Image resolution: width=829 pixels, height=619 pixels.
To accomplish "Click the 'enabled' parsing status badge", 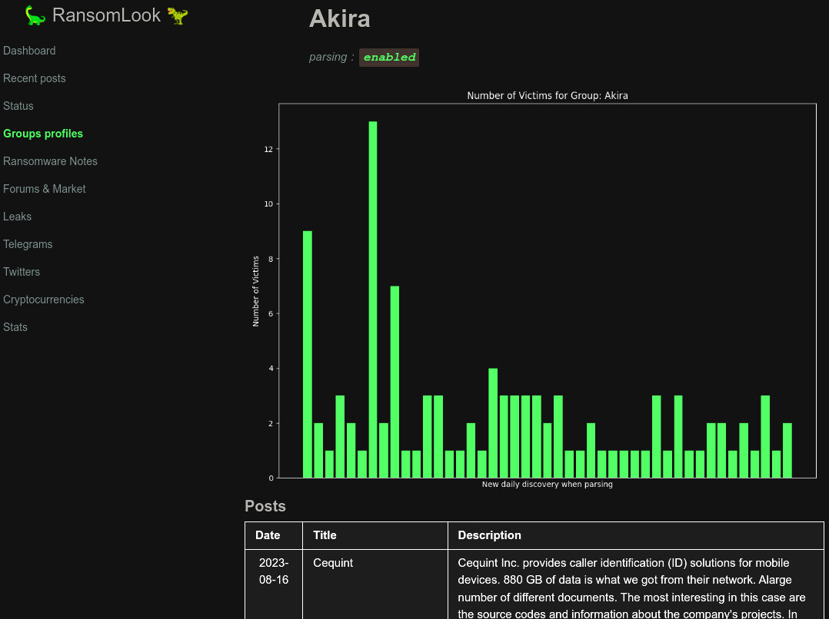I will tap(389, 57).
